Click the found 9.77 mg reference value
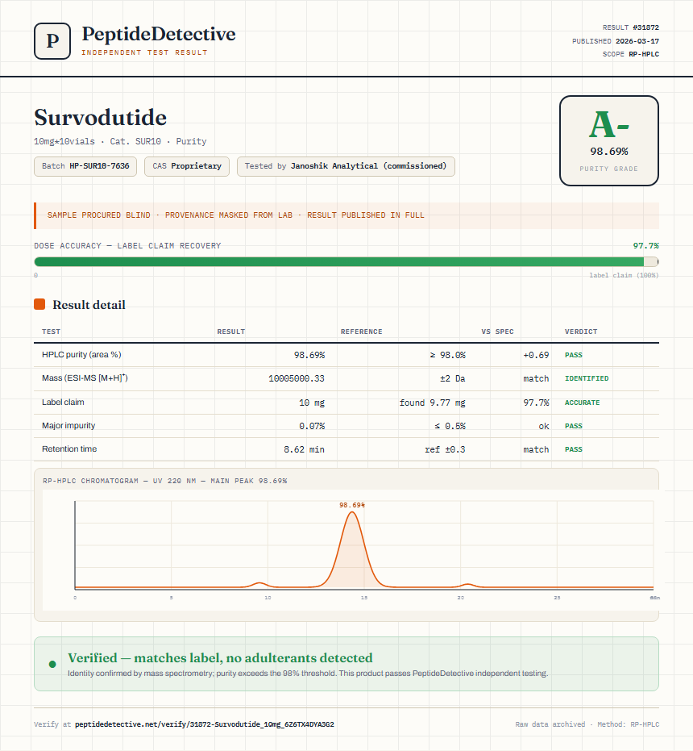This screenshot has width=693, height=751. (x=432, y=403)
